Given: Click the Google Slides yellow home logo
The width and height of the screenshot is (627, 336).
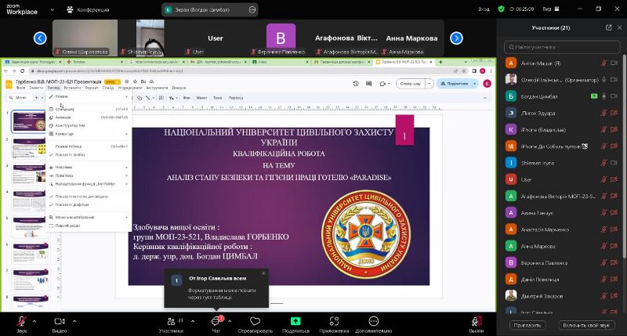Looking at the screenshot, I should 9,84.
